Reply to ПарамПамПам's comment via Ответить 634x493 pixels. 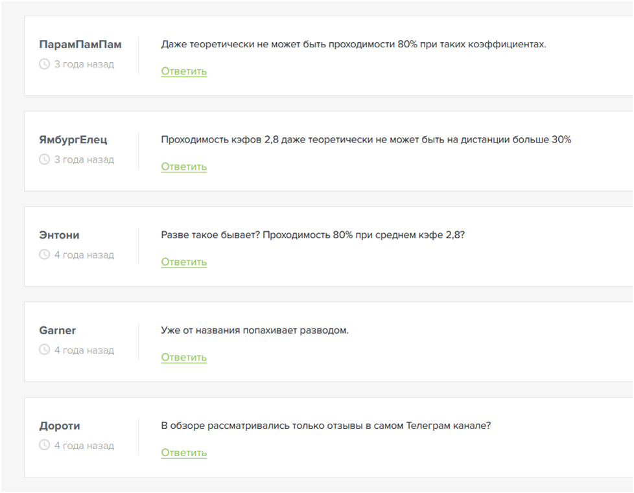click(x=184, y=71)
